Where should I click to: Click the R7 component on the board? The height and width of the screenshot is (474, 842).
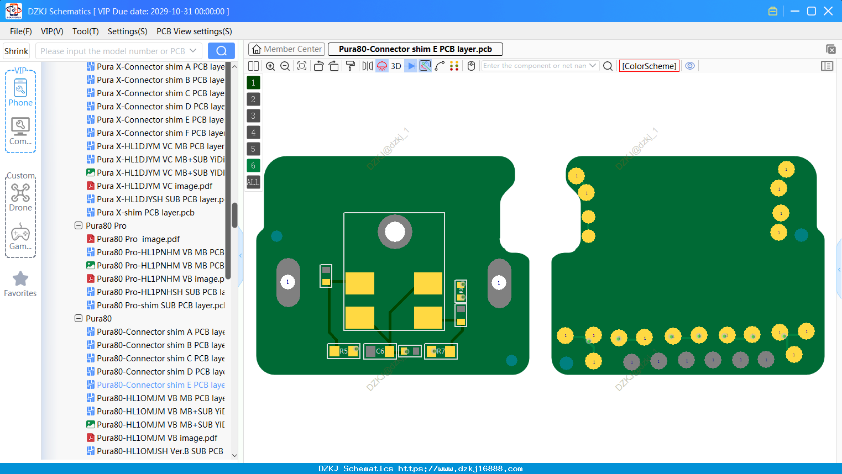click(441, 351)
